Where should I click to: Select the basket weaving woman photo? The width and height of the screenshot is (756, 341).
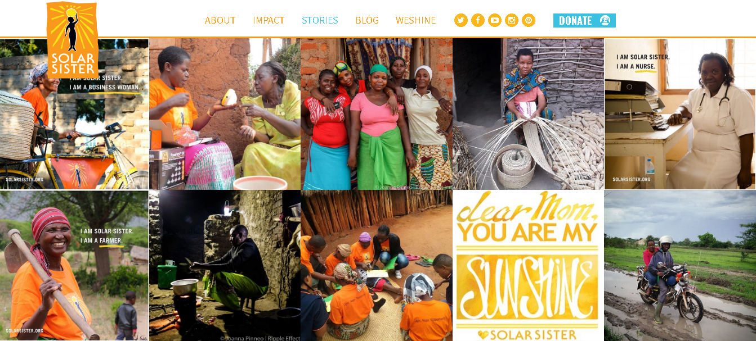528,114
